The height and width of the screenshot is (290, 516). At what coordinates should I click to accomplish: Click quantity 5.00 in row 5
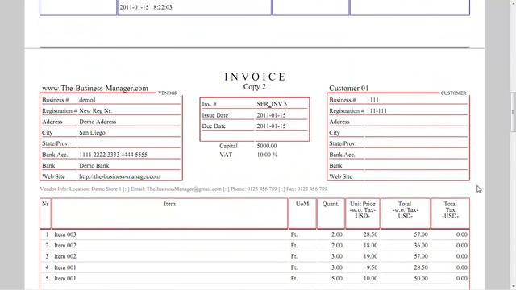(x=337, y=278)
